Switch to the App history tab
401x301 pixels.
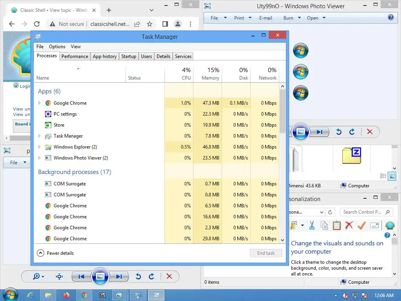105,56
